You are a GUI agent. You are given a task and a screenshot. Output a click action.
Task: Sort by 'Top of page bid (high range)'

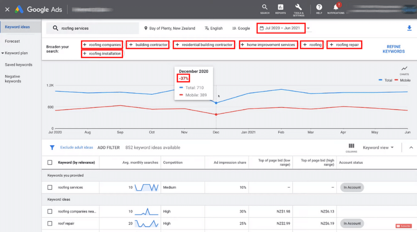tap(317, 162)
